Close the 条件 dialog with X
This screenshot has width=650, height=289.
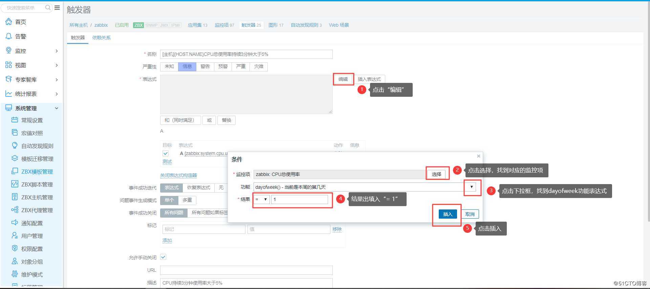pyautogui.click(x=478, y=156)
